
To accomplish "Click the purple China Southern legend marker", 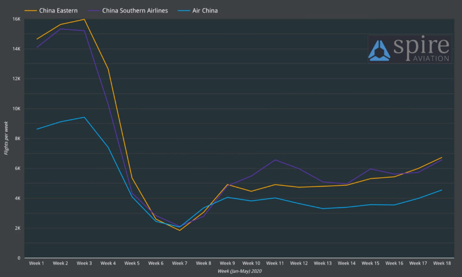I will tap(94, 10).
